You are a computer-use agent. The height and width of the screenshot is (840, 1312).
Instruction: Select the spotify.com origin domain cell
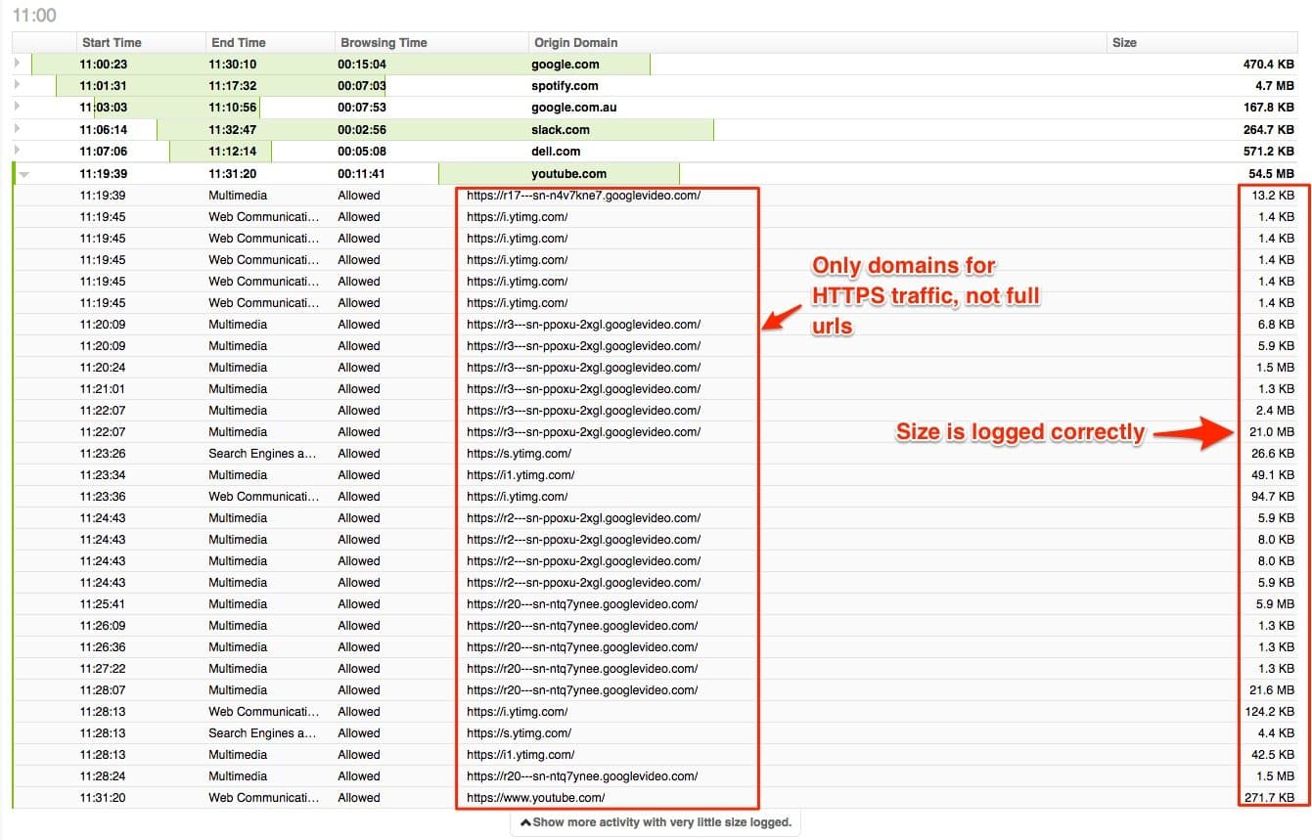coord(565,86)
